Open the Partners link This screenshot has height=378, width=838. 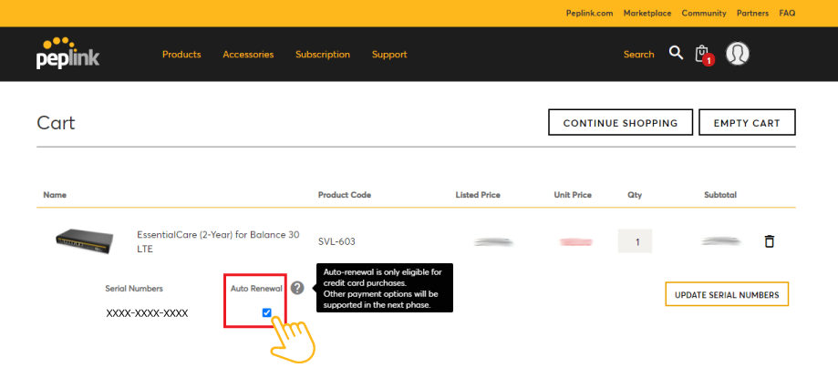(752, 14)
